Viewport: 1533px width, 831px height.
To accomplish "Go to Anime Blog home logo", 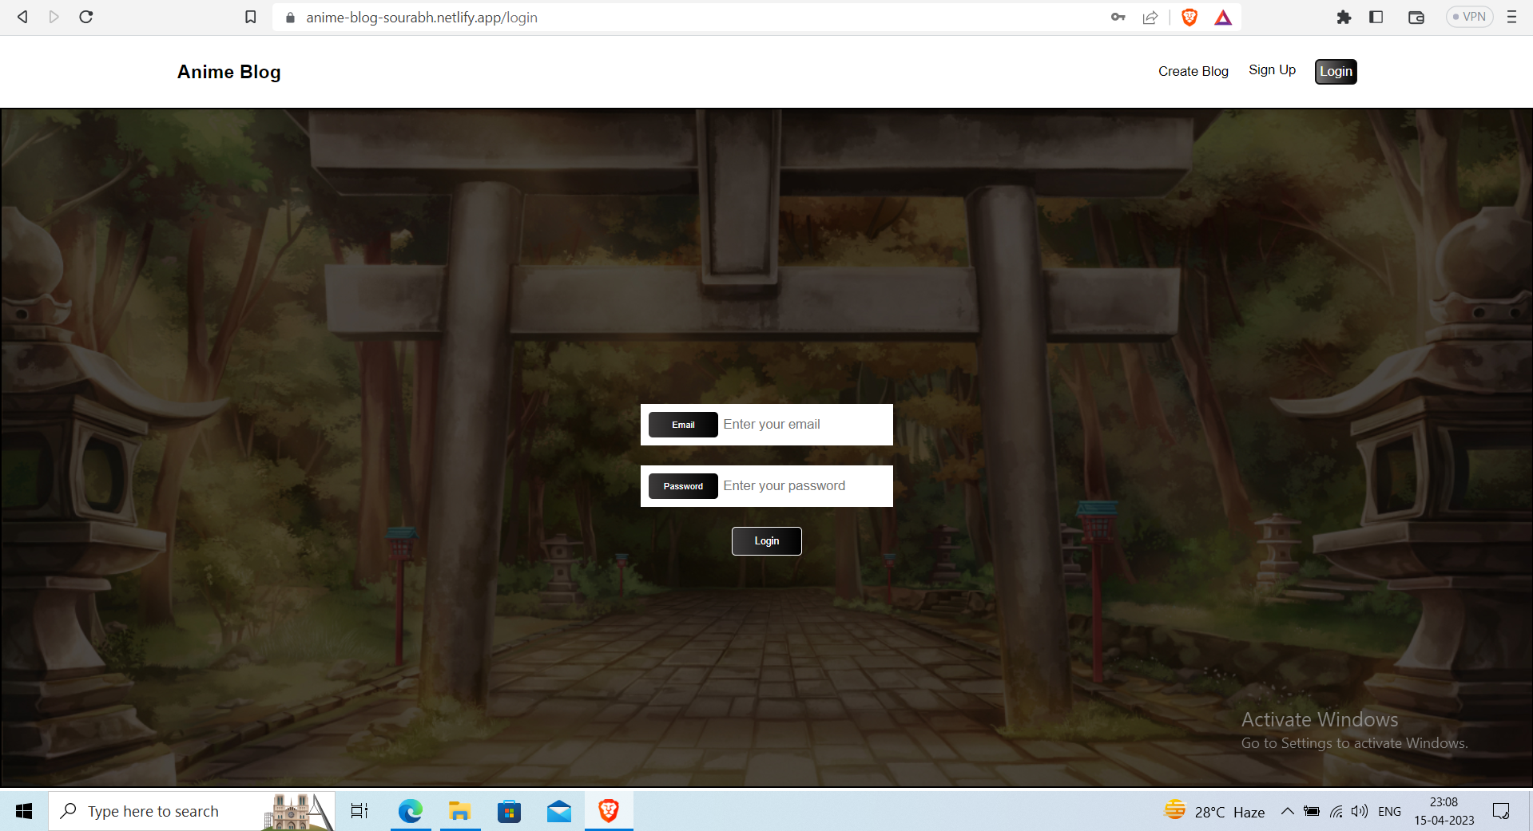I will (x=228, y=72).
